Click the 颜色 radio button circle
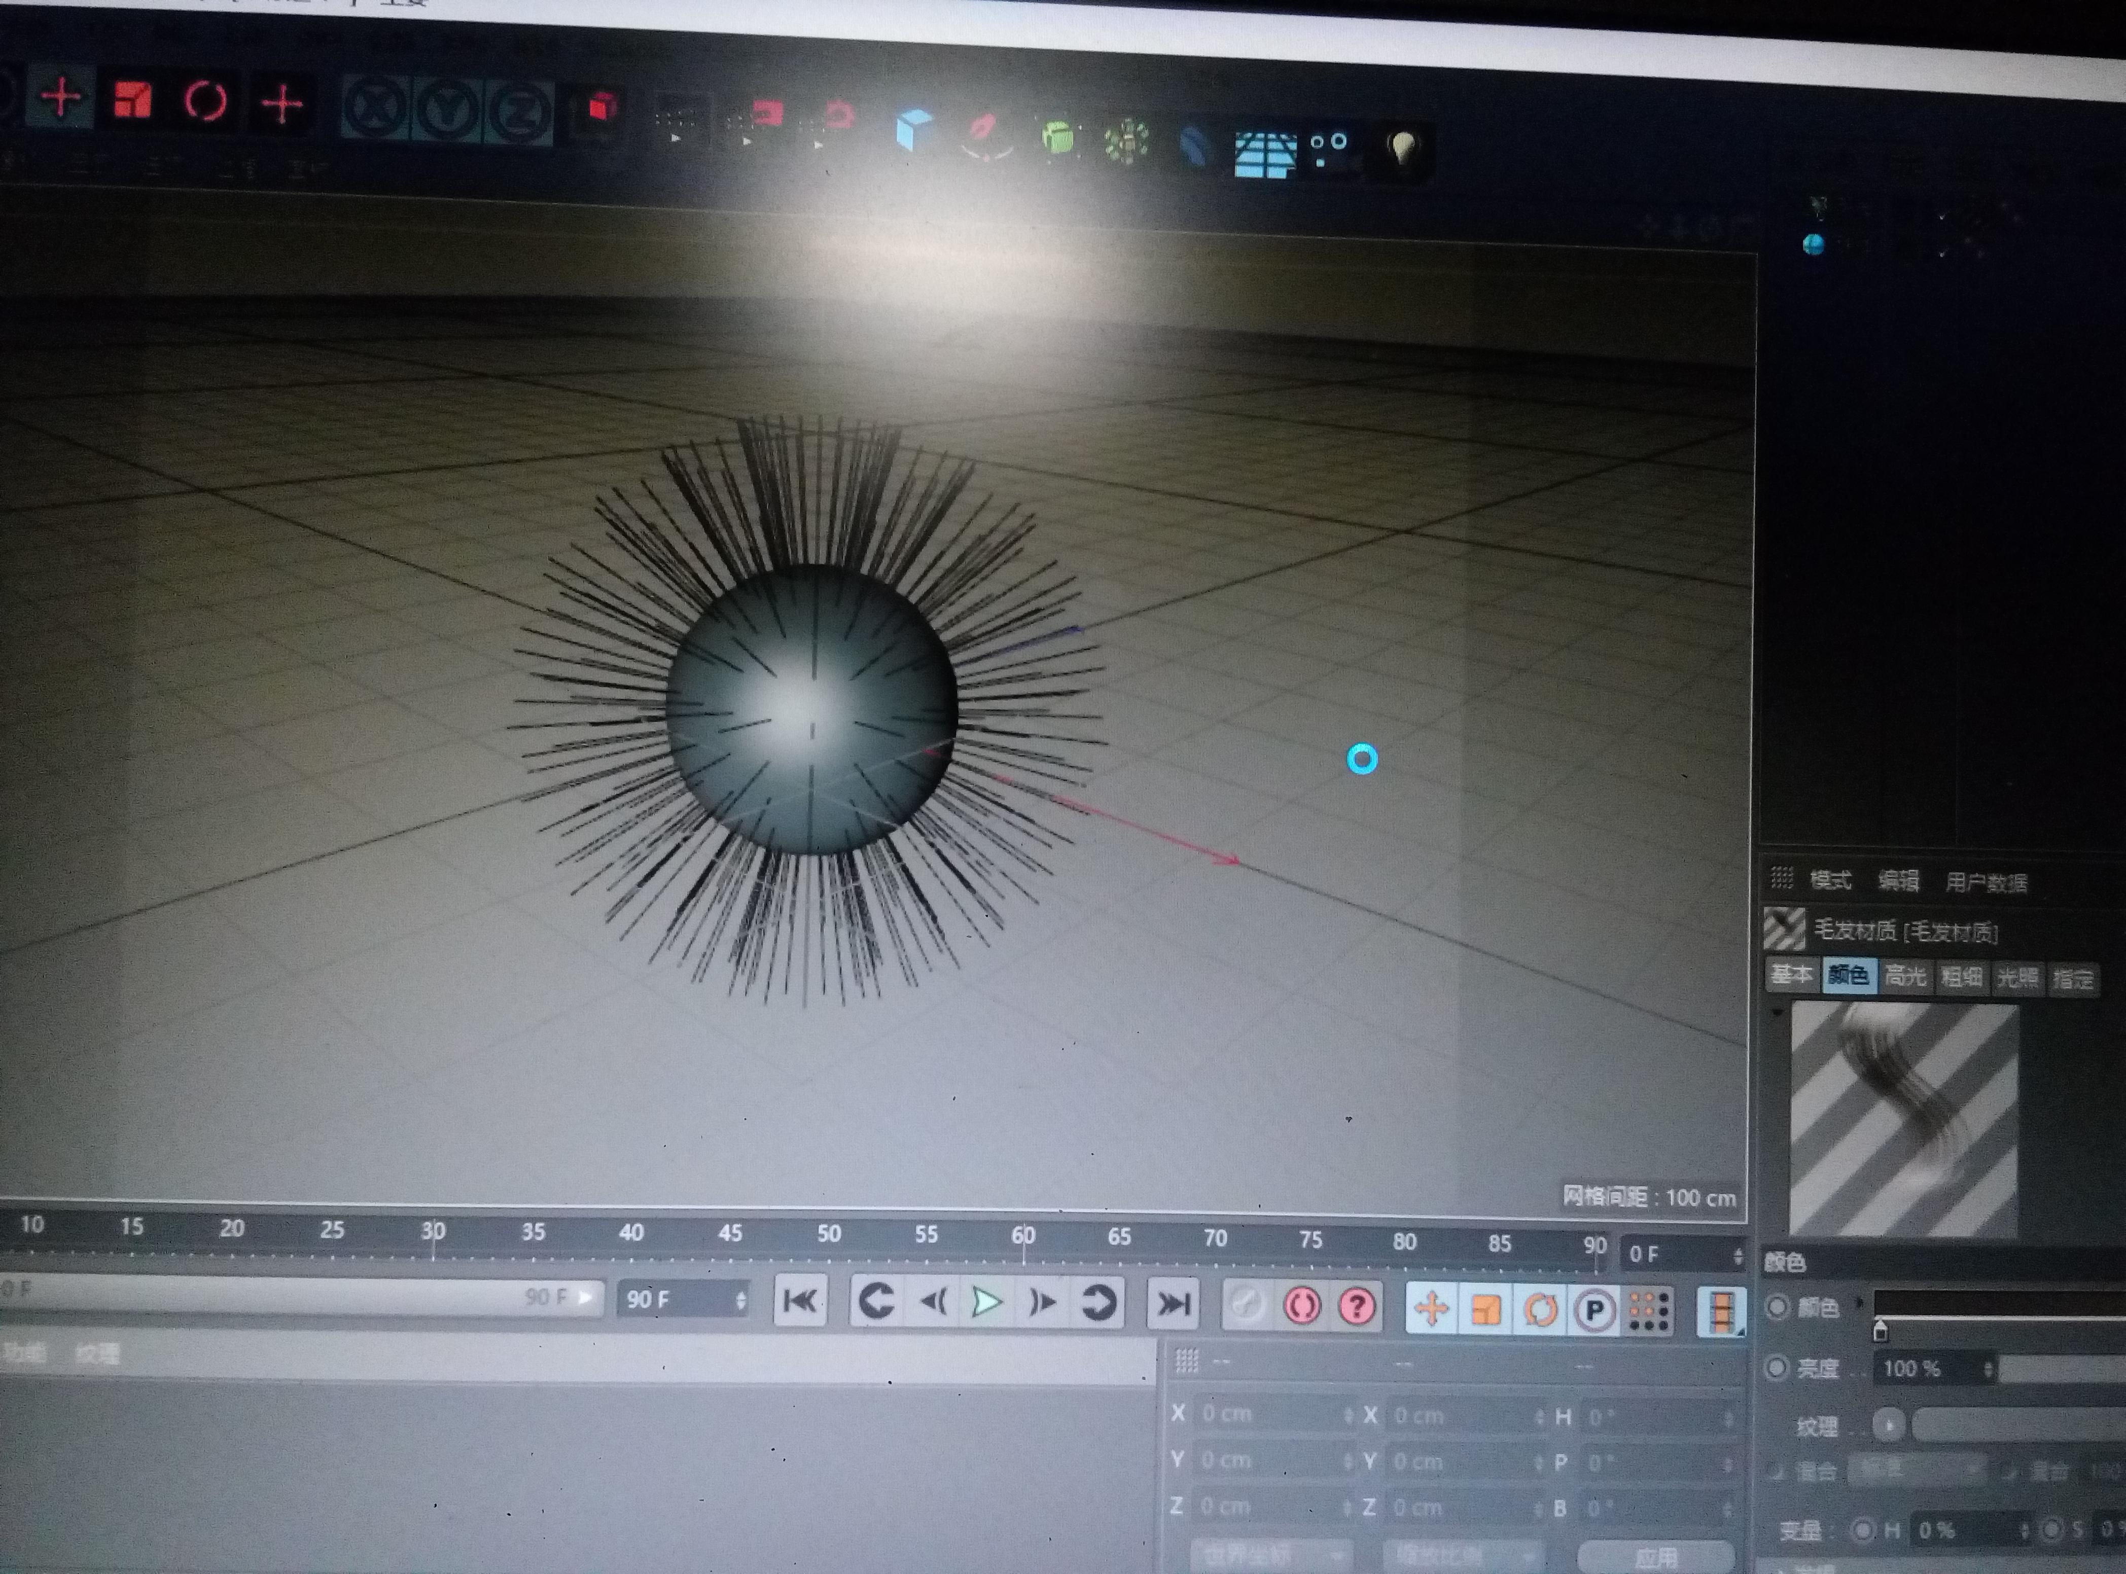The image size is (2126, 1574). [x=1778, y=1306]
